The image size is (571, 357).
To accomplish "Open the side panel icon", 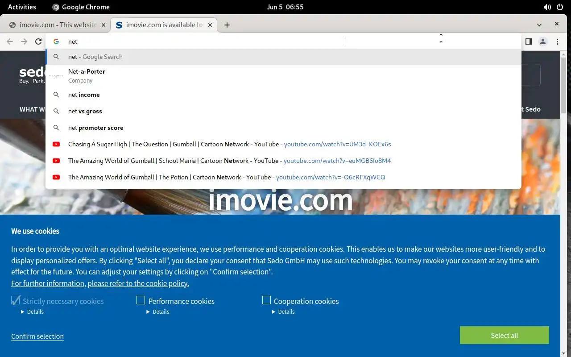I will pos(528,42).
